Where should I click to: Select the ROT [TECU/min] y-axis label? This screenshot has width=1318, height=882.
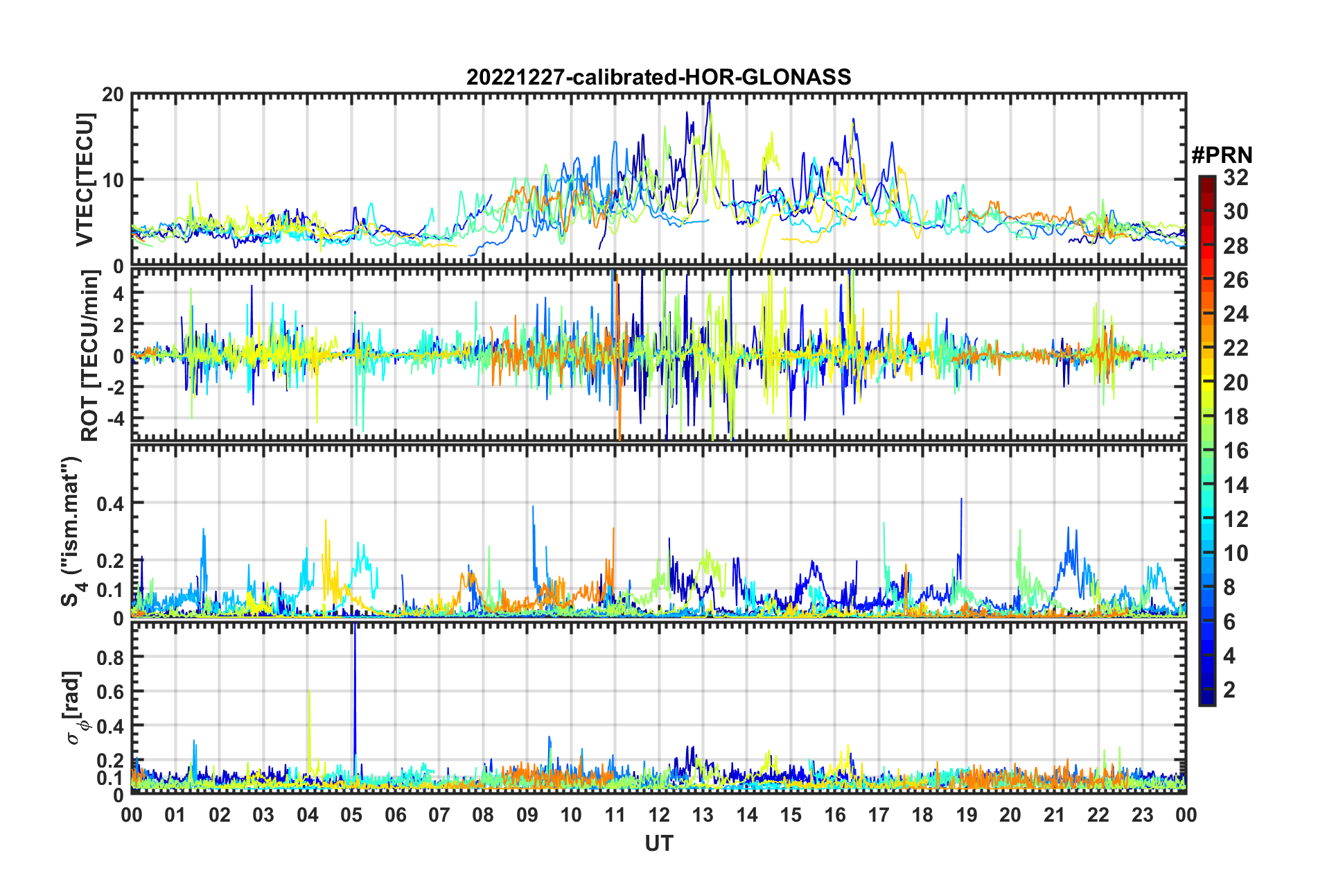[90, 356]
